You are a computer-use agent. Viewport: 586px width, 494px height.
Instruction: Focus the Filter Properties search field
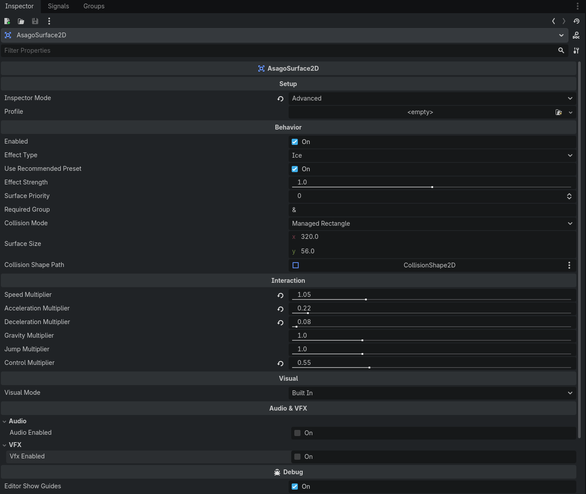278,50
